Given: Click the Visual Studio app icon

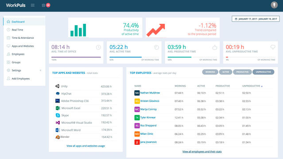Looking at the screenshot, I should tap(58, 123).
